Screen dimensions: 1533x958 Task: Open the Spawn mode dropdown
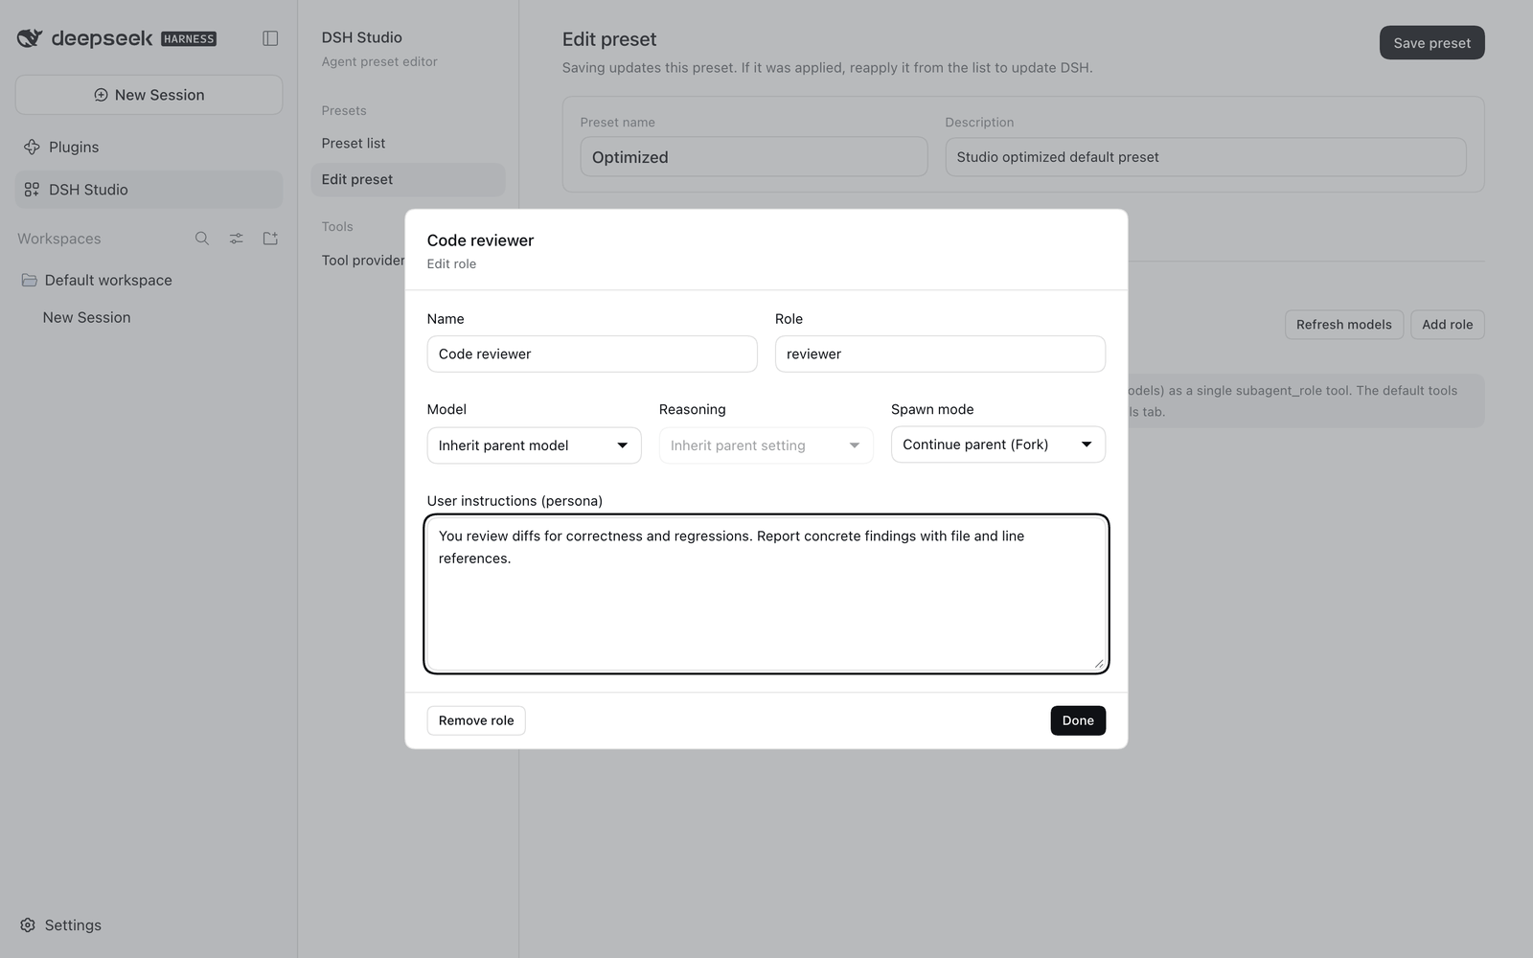[x=998, y=445]
